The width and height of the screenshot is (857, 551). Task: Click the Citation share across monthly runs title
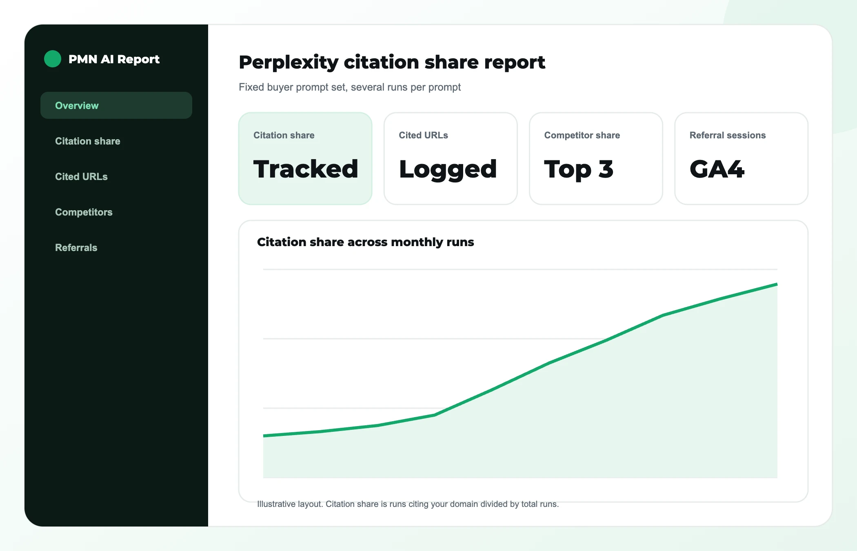[365, 242]
